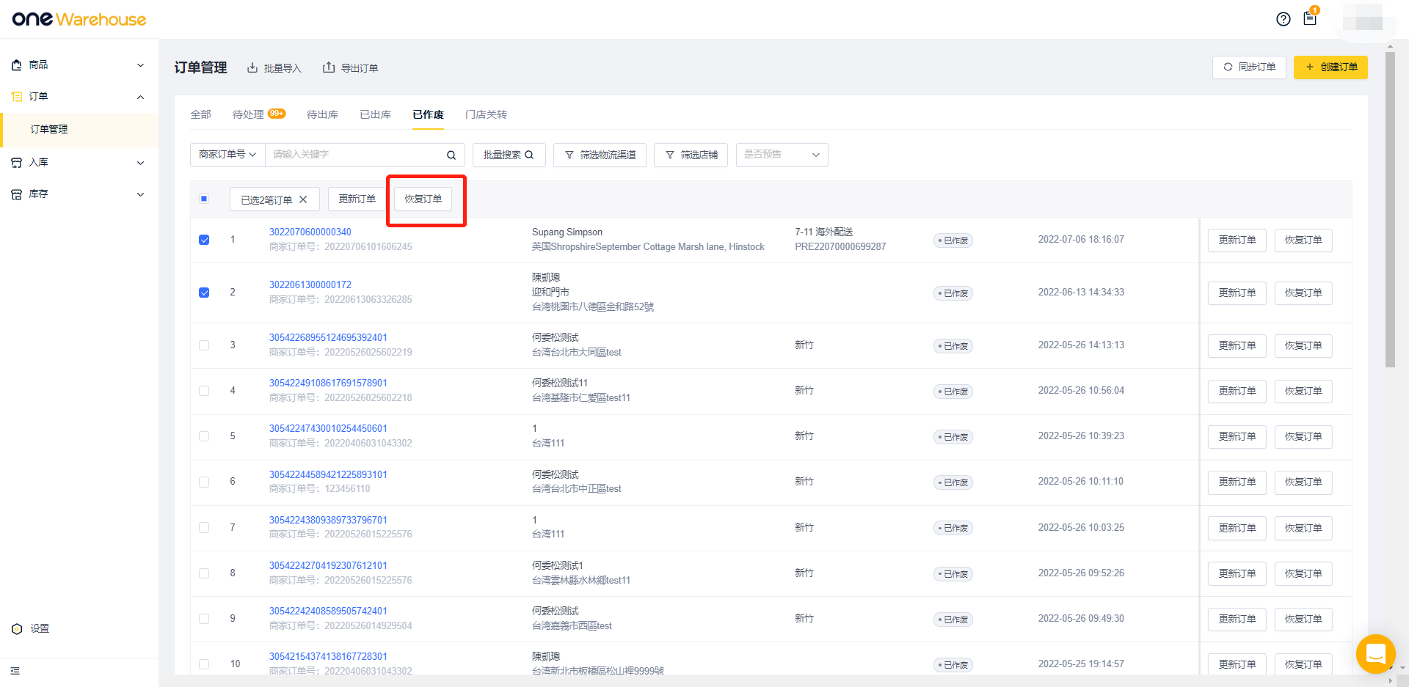
Task: Uncheck order 3022061300000172 checkbox
Action: tap(204, 293)
